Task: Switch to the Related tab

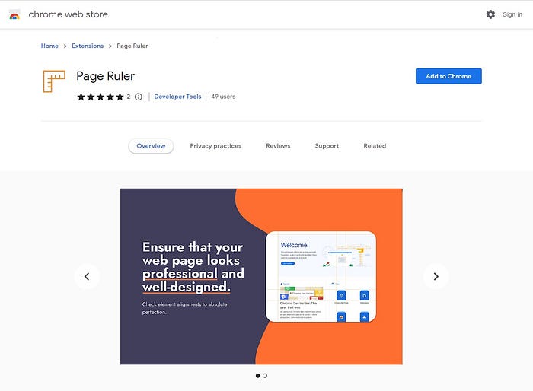Action: (x=375, y=146)
